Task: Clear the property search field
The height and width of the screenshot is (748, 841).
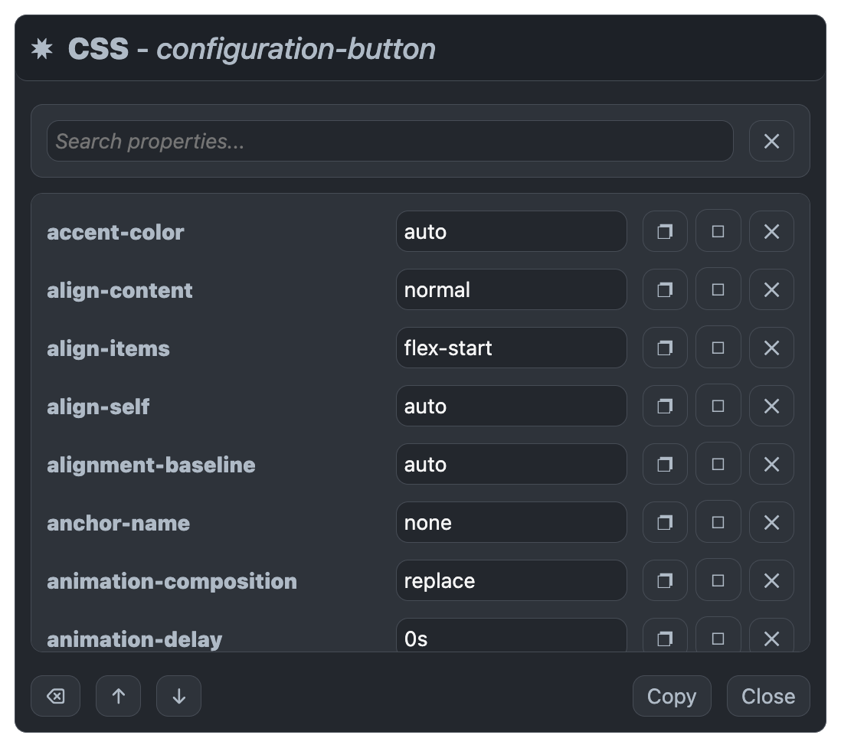Action: pos(771,141)
